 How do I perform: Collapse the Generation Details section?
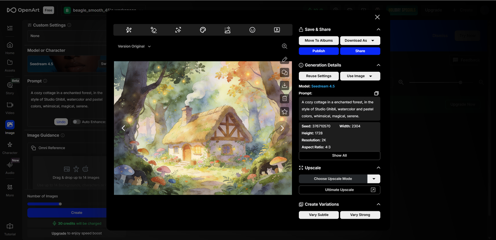pos(378,65)
